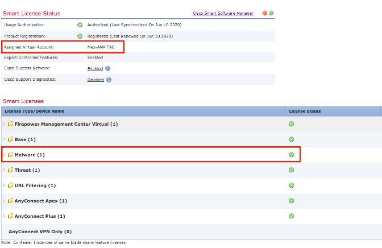Click the Product Registration green check icon
This screenshot has width=382, height=248.
click(80, 36)
